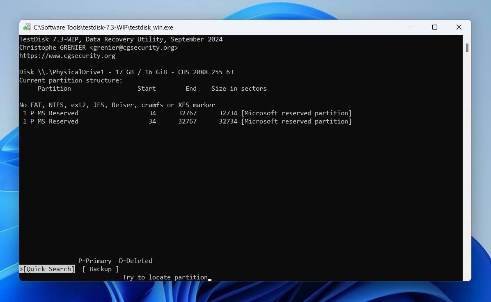Click the 'D=Deleted' legend text

(135, 261)
